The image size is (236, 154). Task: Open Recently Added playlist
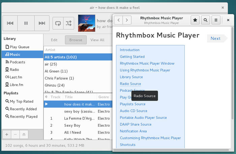coord(22,109)
